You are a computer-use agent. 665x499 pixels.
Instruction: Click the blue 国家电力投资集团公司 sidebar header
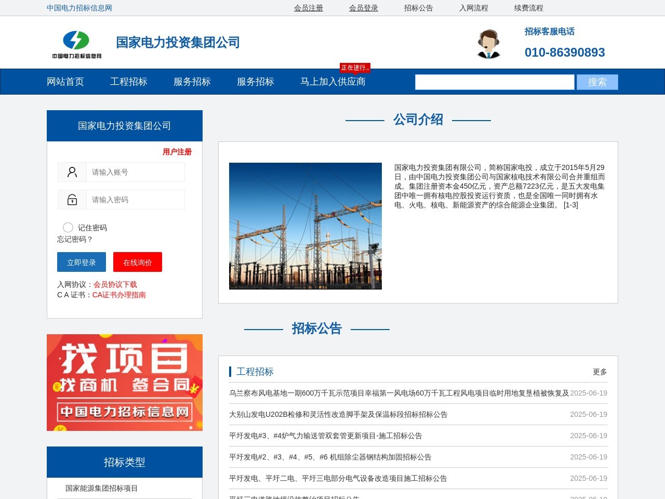tap(125, 126)
